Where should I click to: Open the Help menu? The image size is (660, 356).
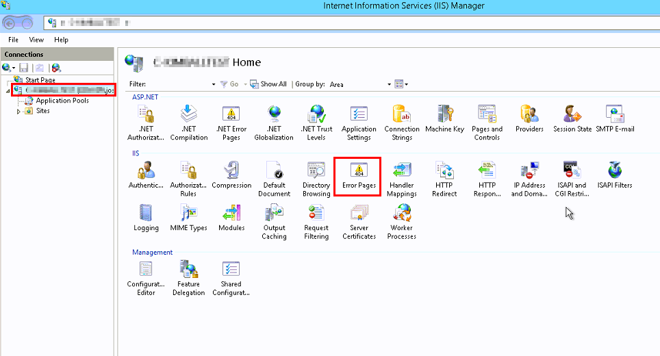click(61, 40)
